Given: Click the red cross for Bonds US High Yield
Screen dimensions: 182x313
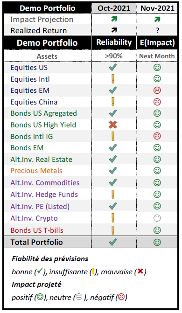Looking at the screenshot, I should tap(113, 125).
